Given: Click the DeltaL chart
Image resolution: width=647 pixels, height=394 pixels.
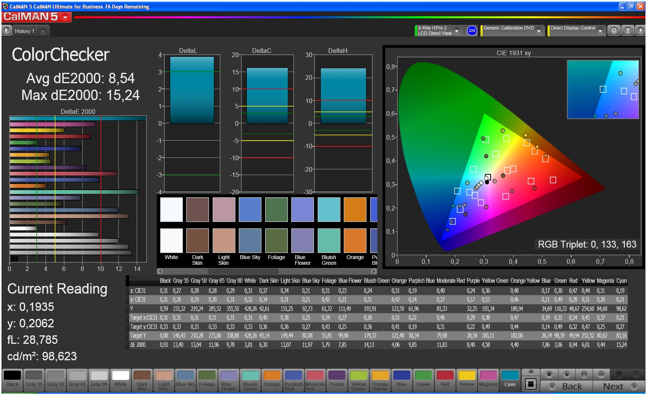Looking at the screenshot, I should point(192,123).
